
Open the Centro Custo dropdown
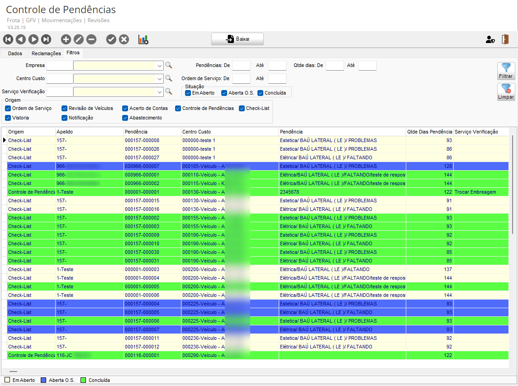tap(160, 79)
